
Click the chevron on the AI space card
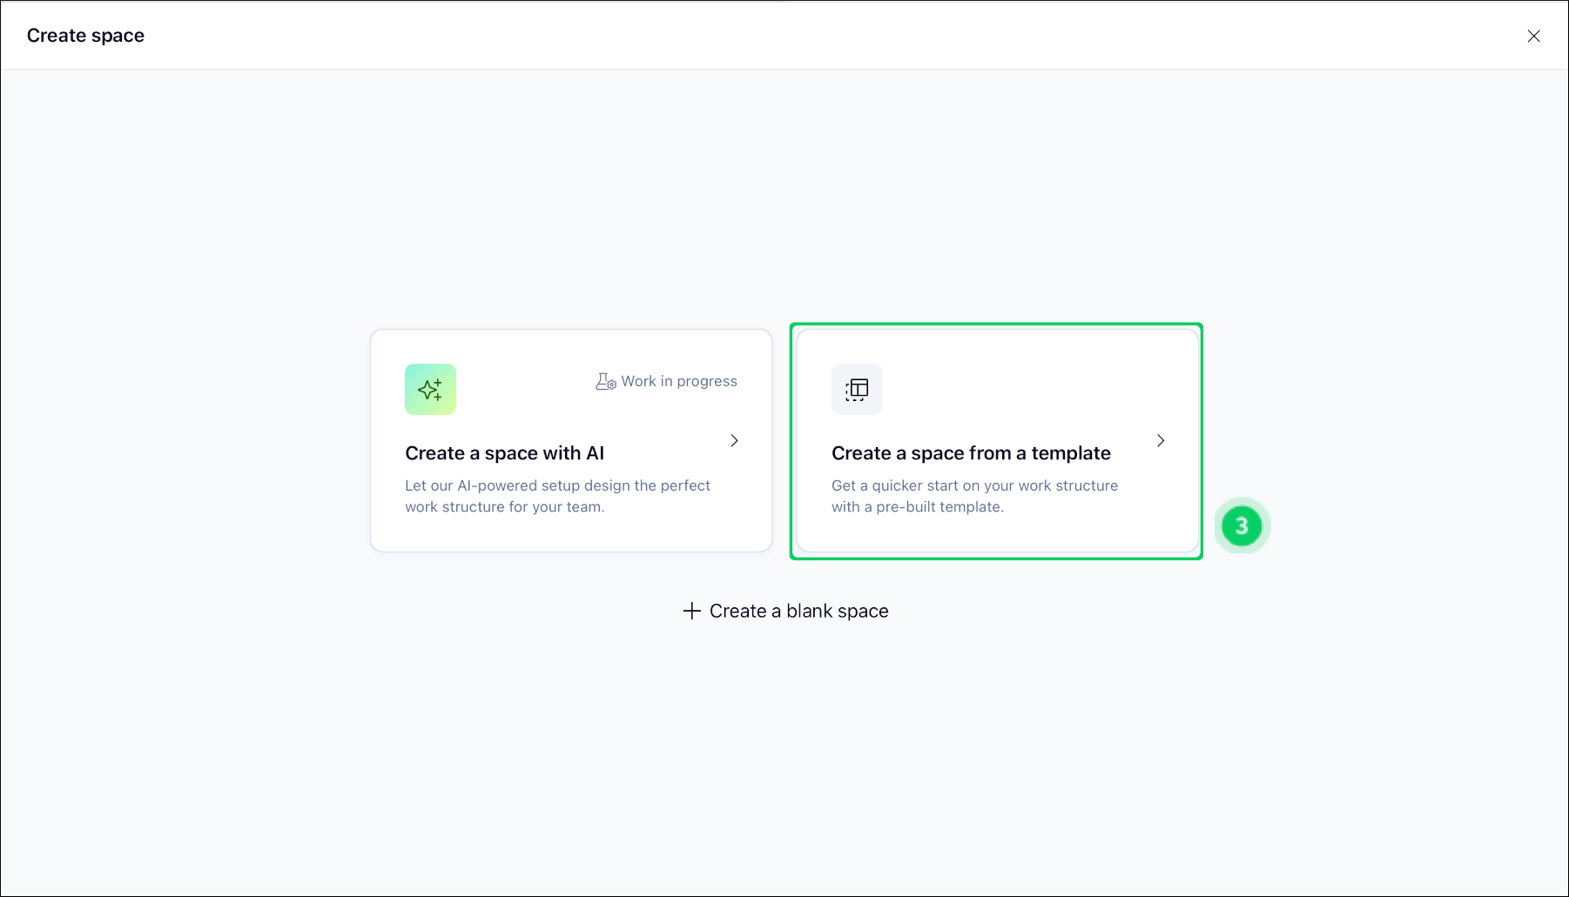[734, 440]
